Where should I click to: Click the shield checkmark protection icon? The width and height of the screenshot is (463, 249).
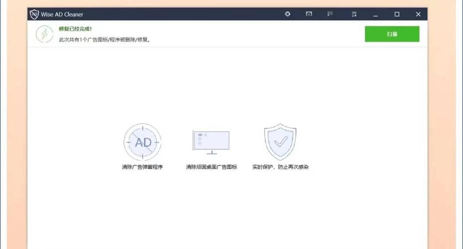point(280,142)
